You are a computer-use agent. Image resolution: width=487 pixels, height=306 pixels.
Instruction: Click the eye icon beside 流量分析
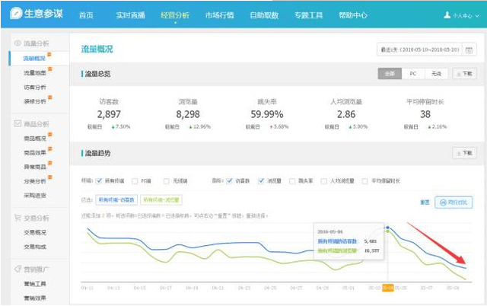click(18, 43)
